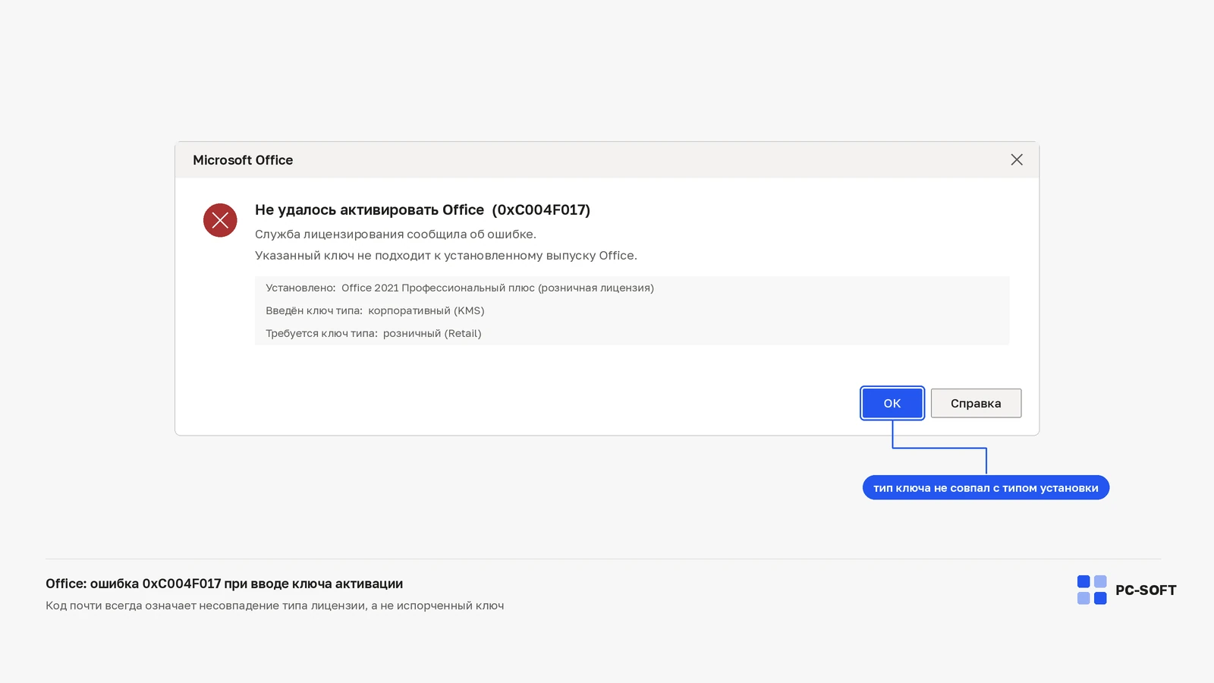1214x683 pixels.
Task: Click the red error X icon
Action: (220, 220)
